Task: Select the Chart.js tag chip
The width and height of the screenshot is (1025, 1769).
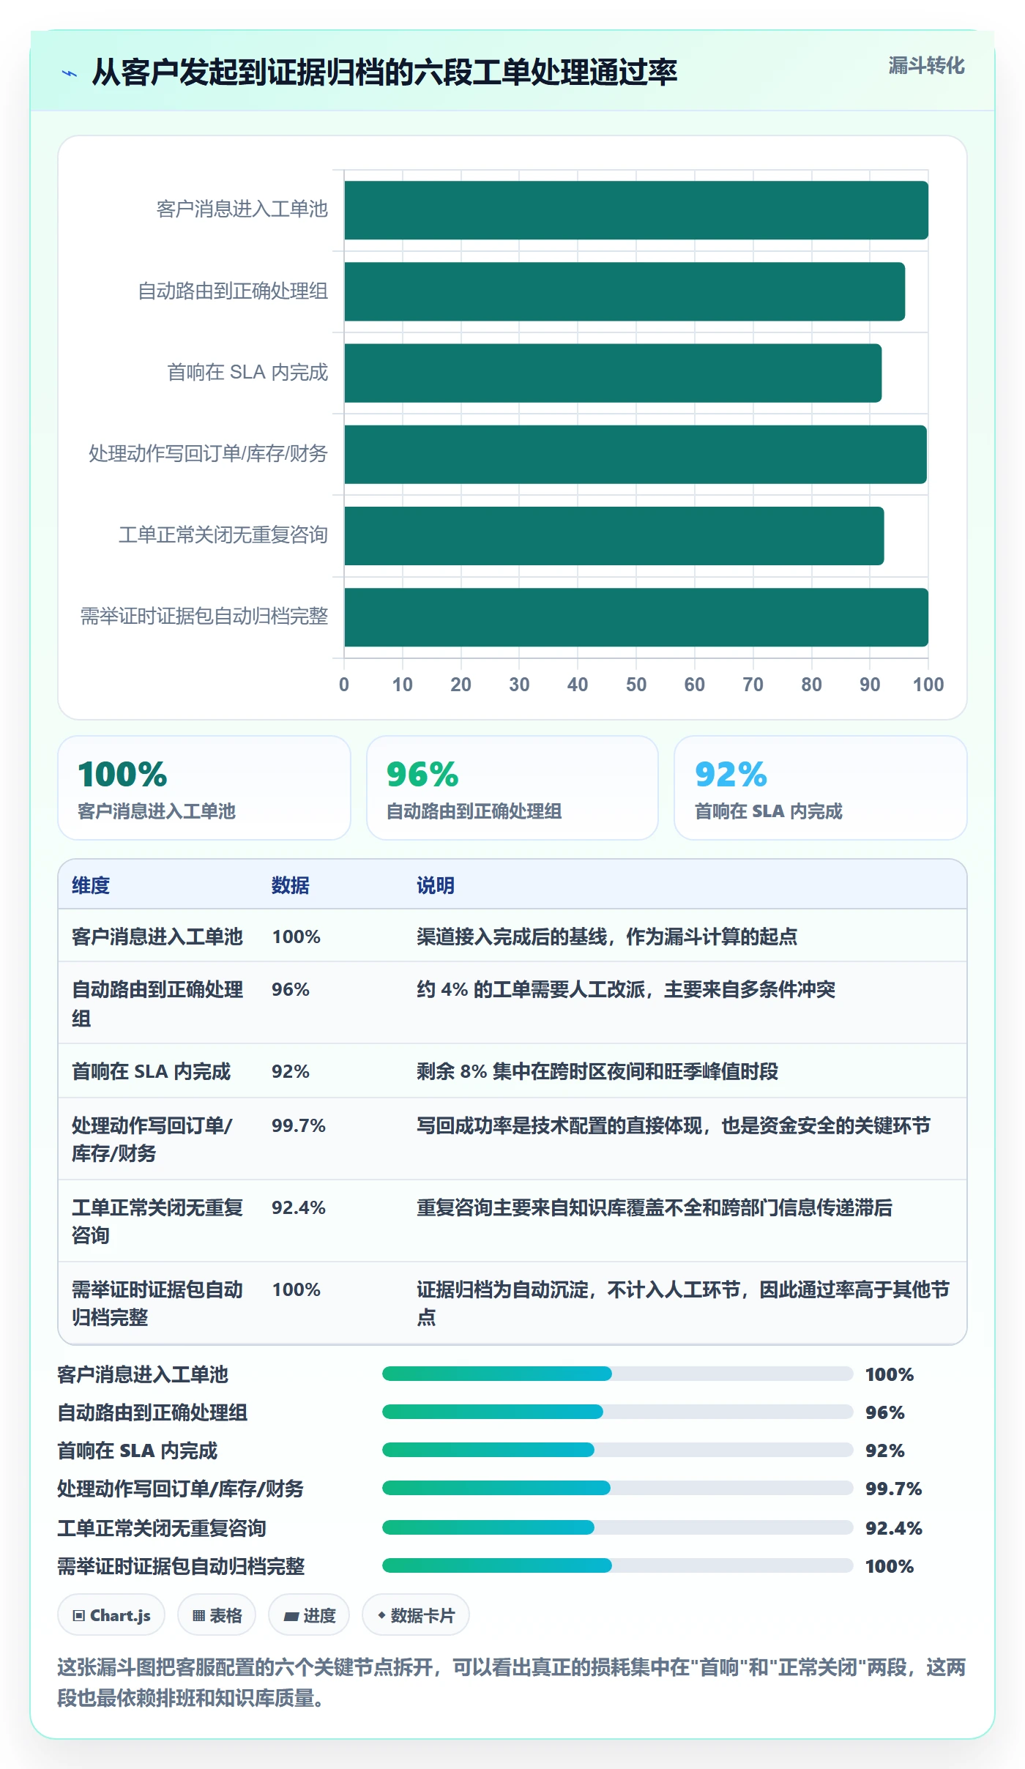Action: point(111,1615)
